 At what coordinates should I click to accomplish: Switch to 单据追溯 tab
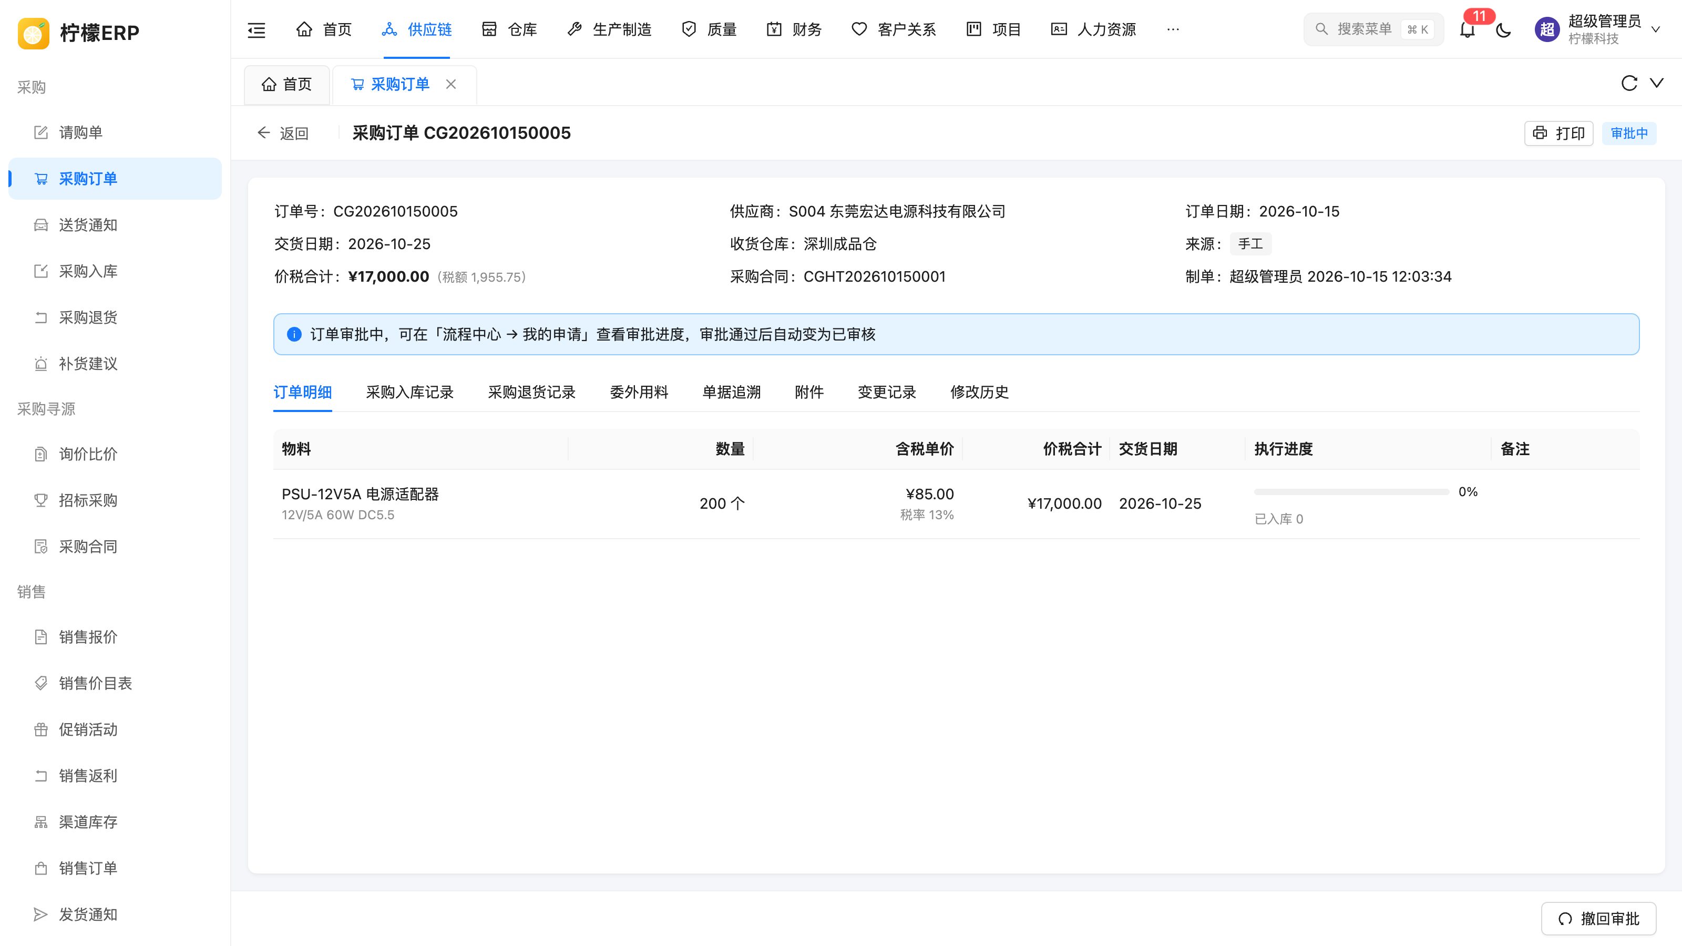[731, 393]
